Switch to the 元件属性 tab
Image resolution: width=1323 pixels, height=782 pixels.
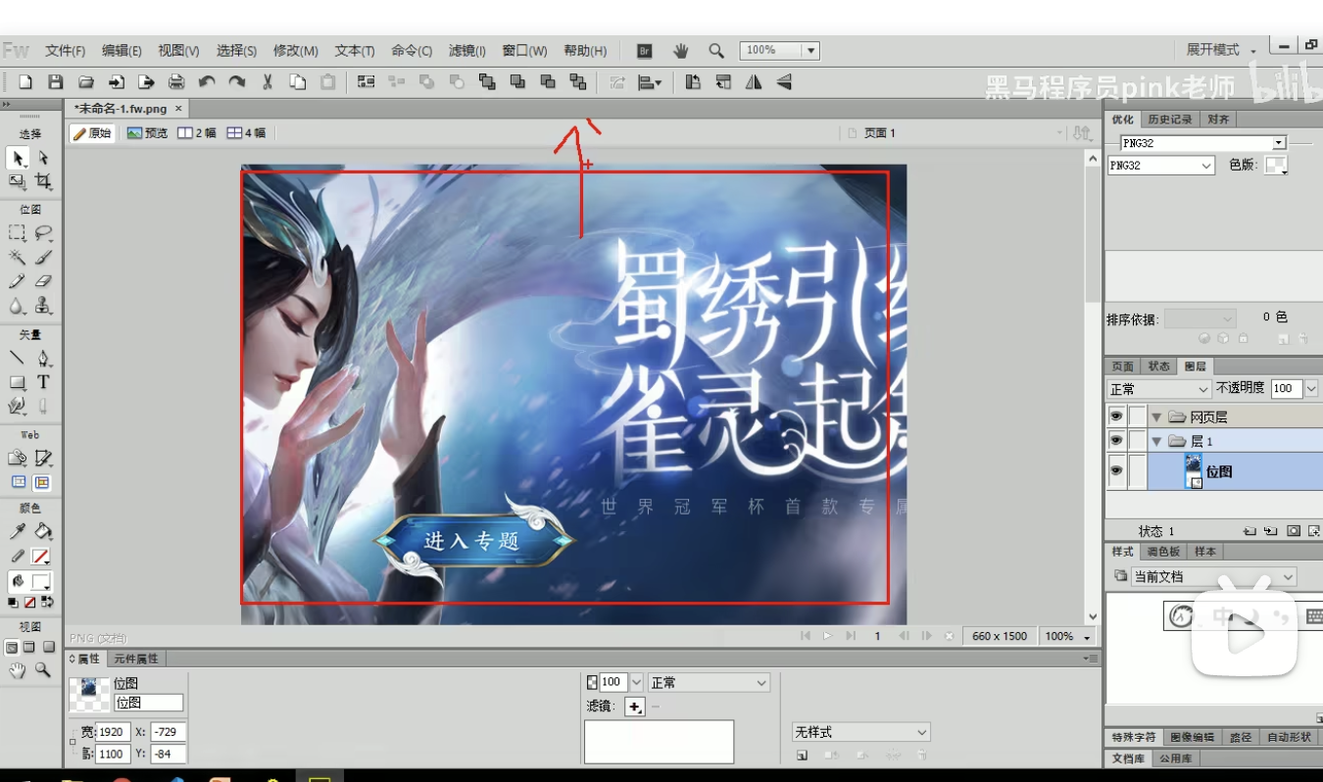(136, 659)
